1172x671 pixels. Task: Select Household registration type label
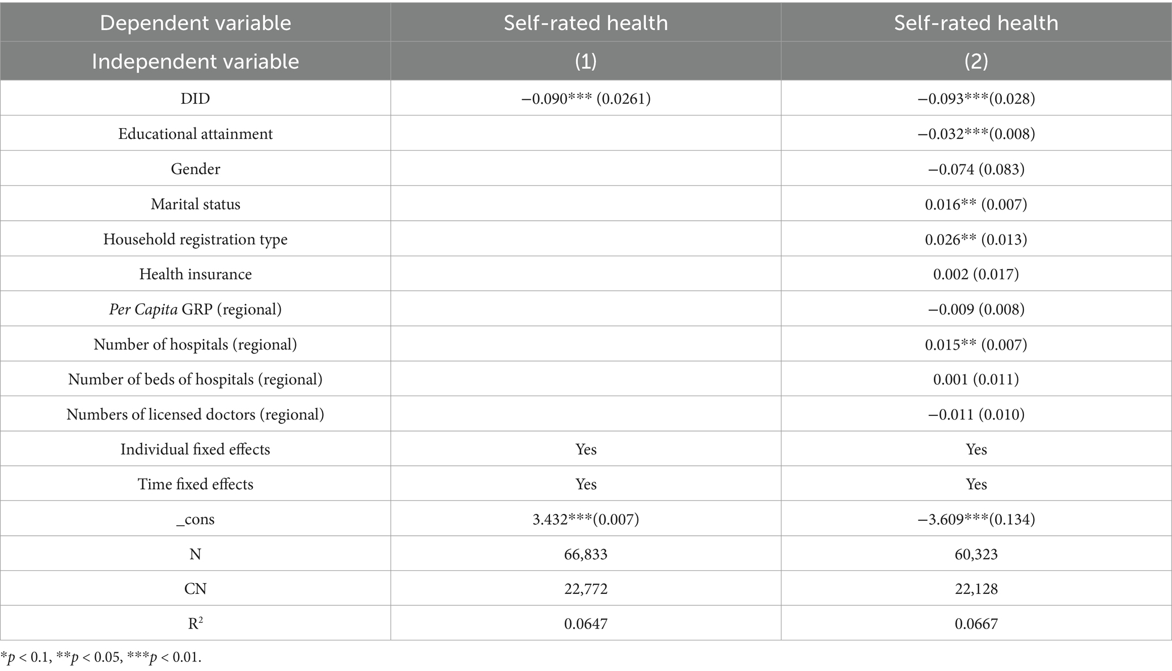[x=195, y=239]
